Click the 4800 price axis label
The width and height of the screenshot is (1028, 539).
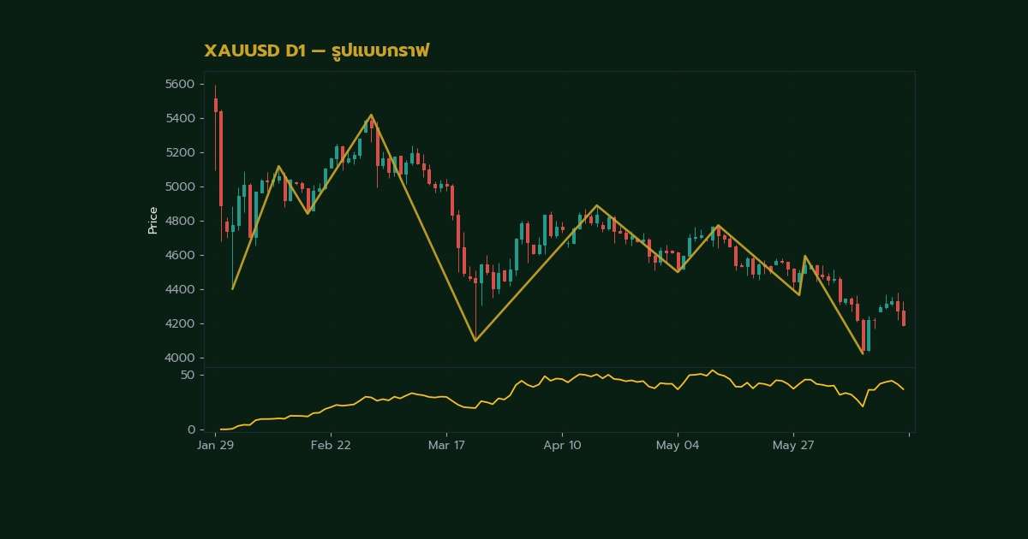point(180,221)
